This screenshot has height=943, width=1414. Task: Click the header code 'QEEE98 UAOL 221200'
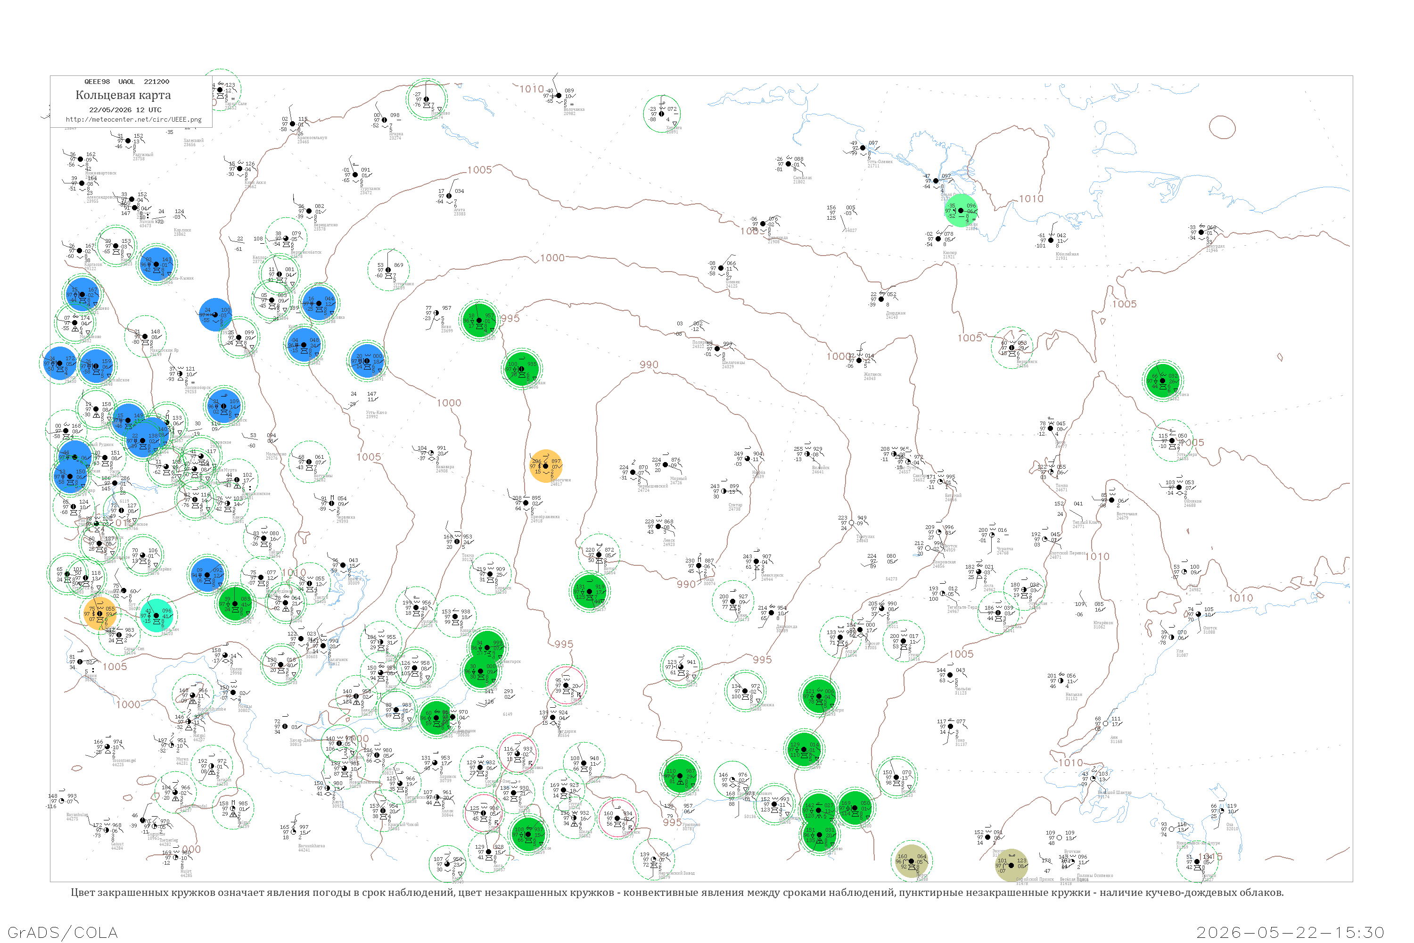pyautogui.click(x=127, y=82)
